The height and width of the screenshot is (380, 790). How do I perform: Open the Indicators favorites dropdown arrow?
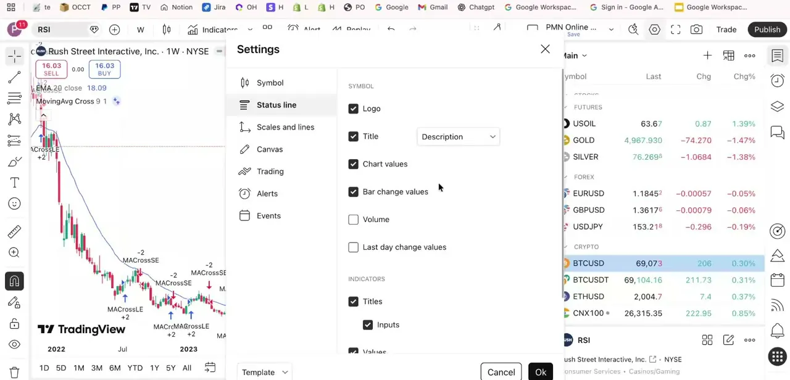point(250,30)
